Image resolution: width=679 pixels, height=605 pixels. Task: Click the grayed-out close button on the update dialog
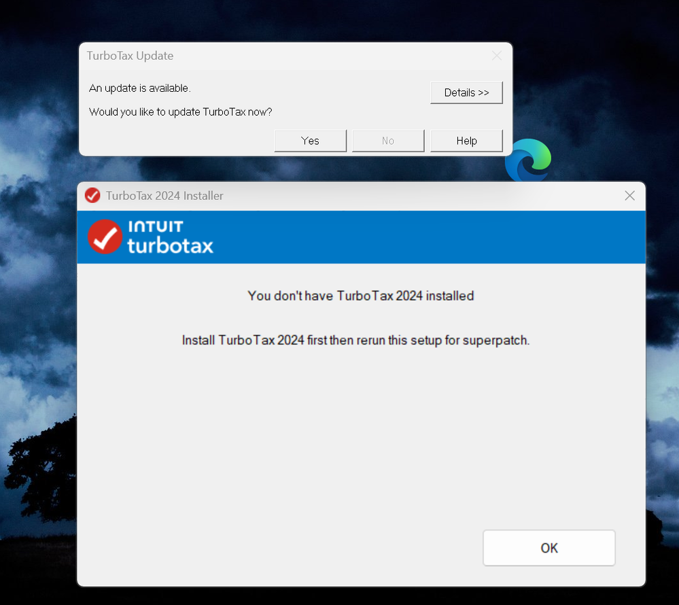(x=497, y=56)
